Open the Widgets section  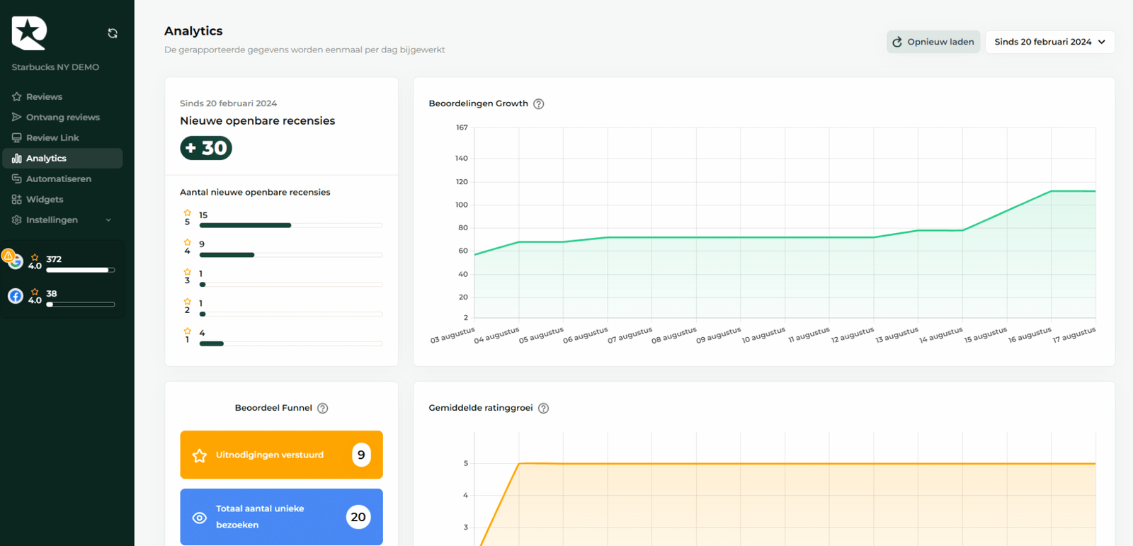pos(45,200)
